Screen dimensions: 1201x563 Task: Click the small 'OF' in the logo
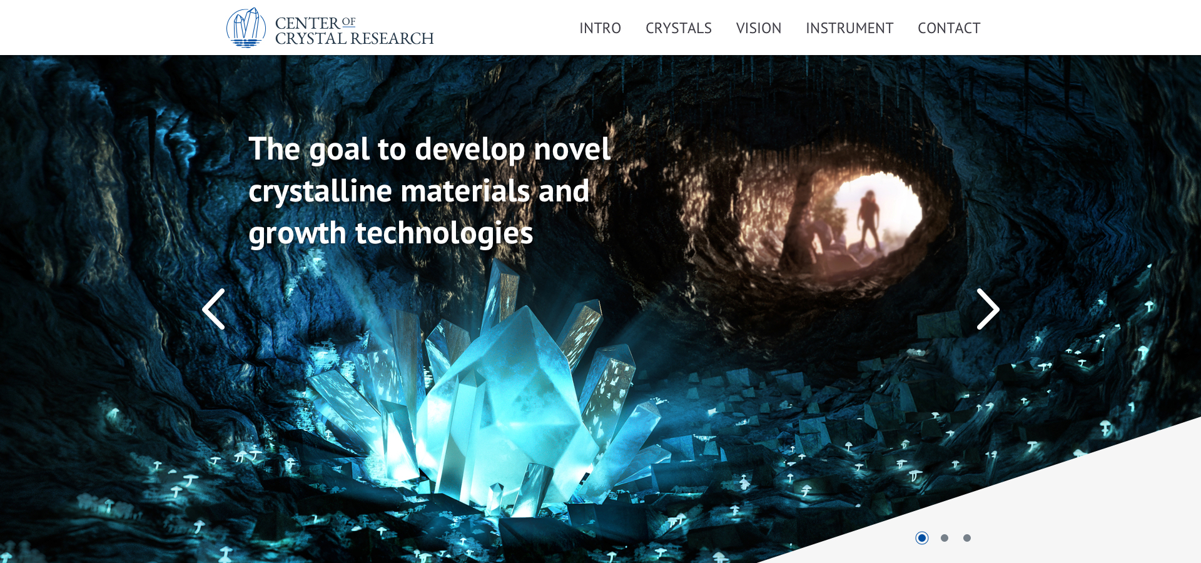pyautogui.click(x=348, y=22)
